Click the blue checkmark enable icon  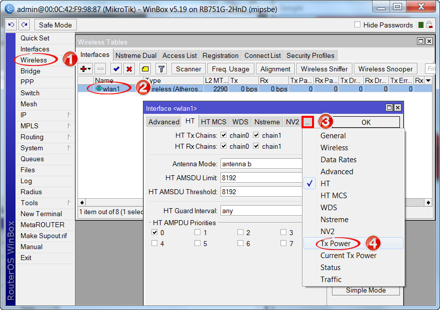tap(116, 69)
